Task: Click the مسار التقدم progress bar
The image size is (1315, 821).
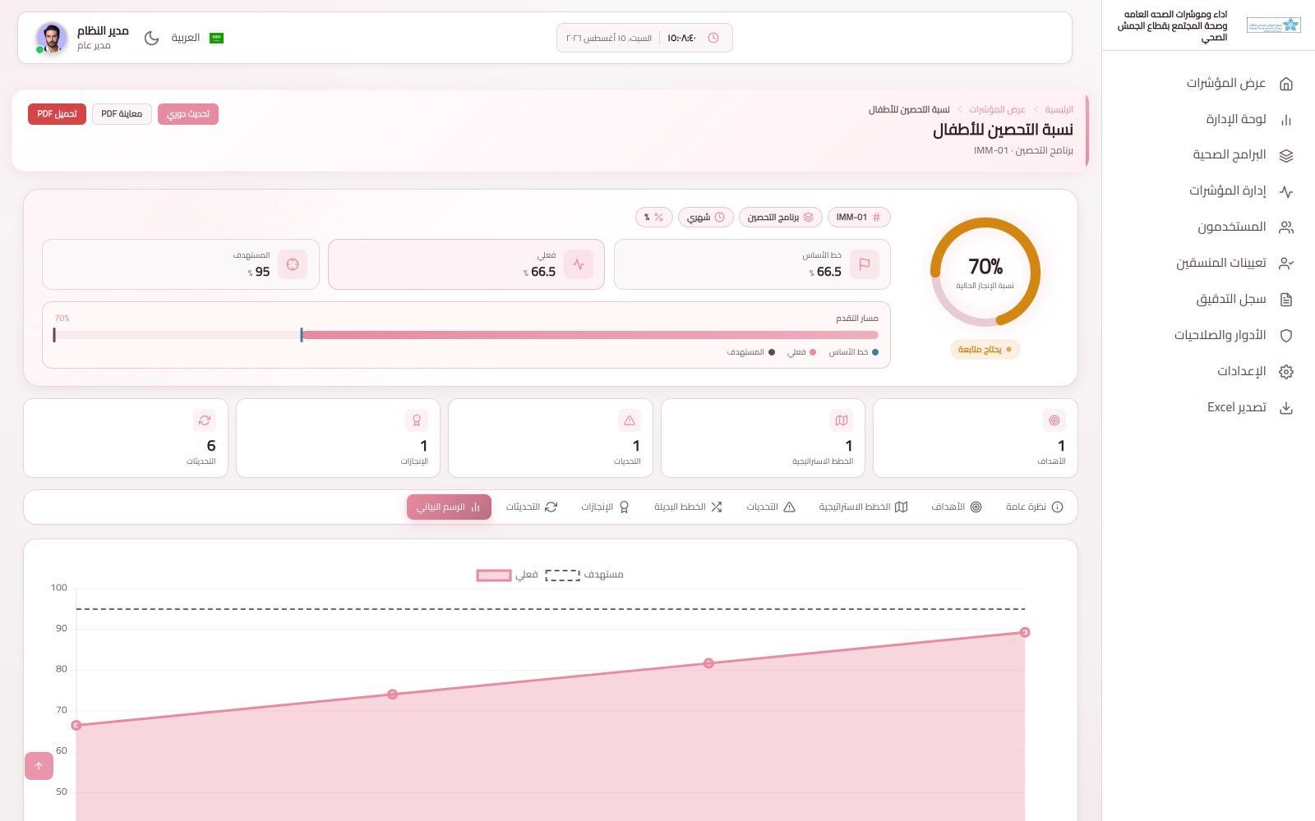Action: (x=466, y=335)
